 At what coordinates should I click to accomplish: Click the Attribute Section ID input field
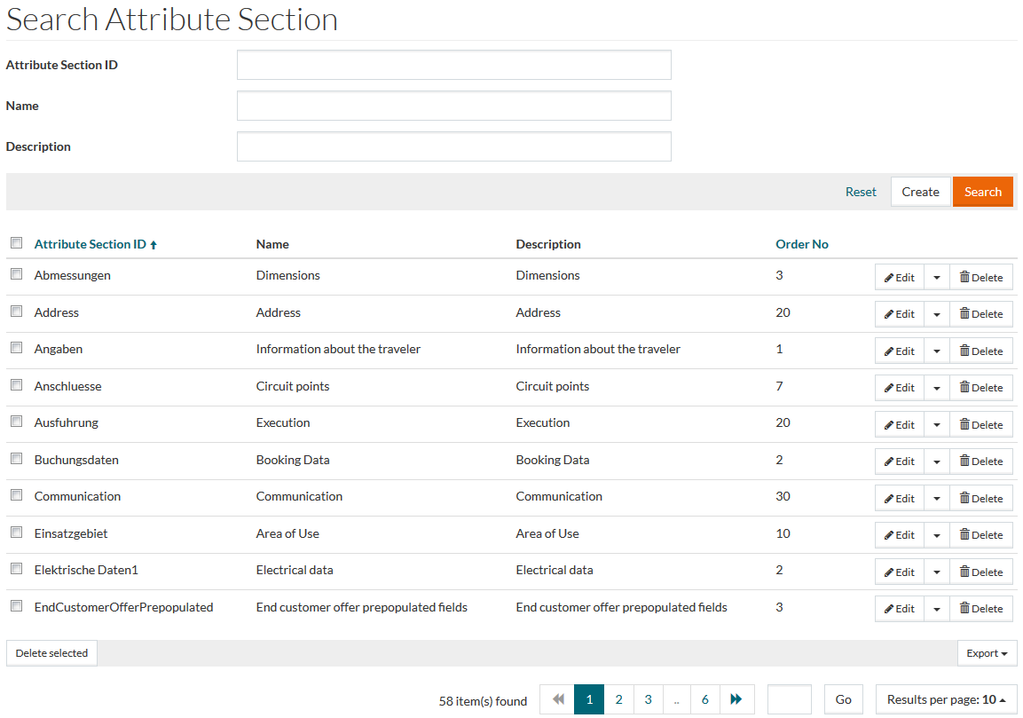(x=453, y=65)
